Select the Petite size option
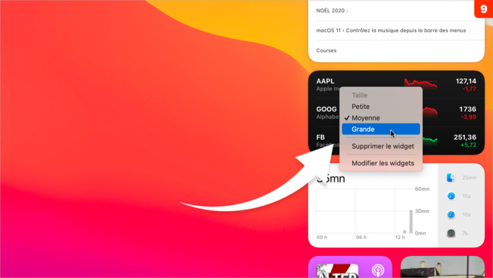Viewport: 493px width, 278px height. (x=380, y=107)
